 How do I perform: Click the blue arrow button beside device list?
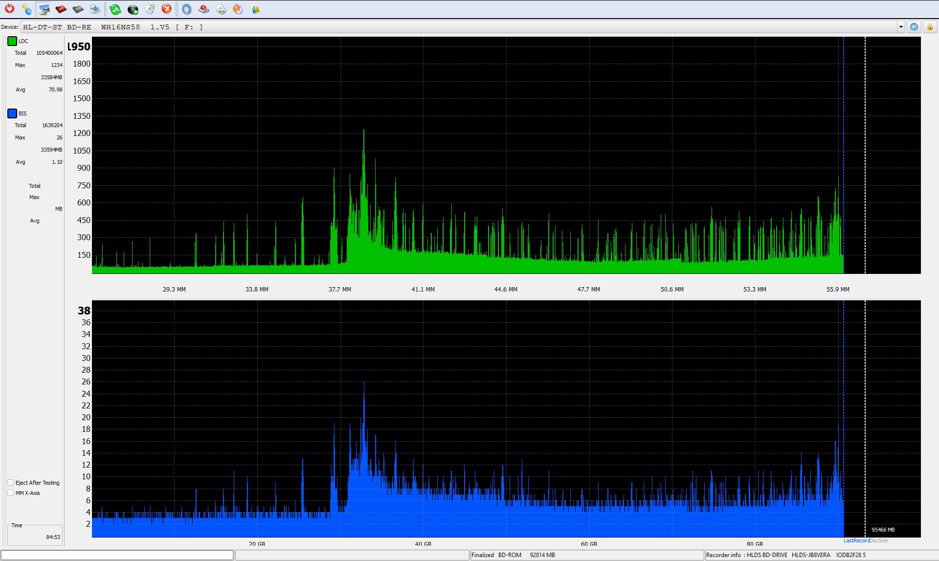914,27
